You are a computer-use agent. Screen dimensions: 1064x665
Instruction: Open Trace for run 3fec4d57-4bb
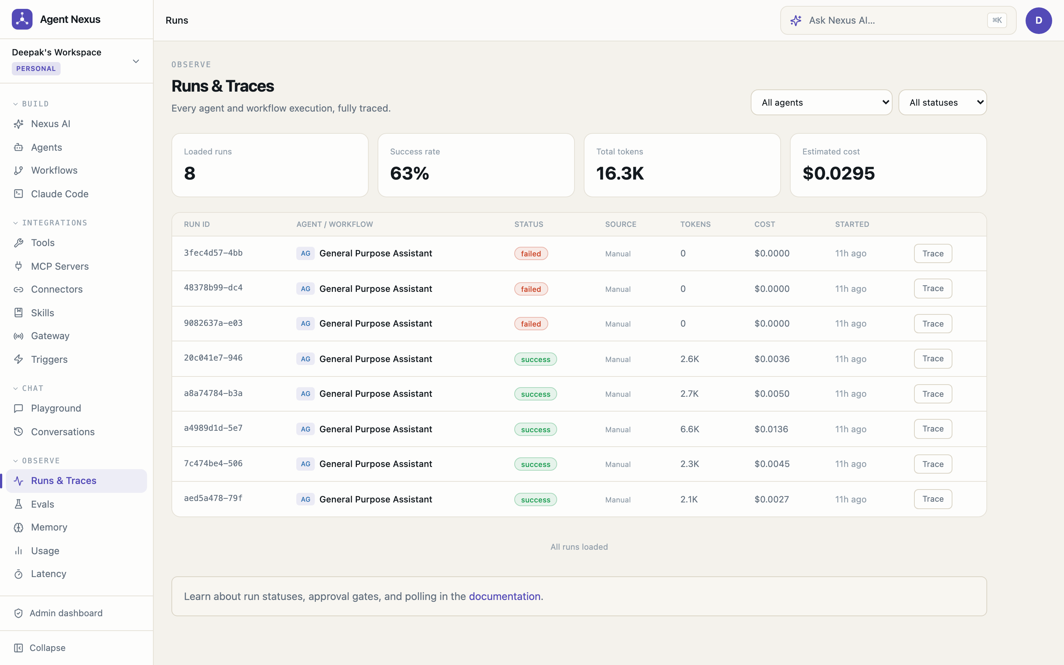click(933, 253)
